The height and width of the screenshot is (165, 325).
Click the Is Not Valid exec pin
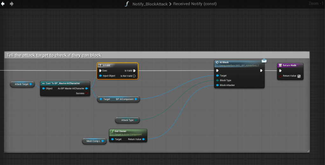click(135, 76)
